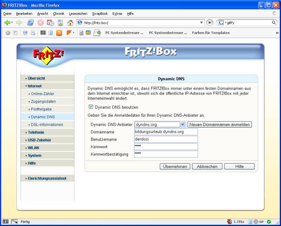Click the gray gear icon in bookmarks toolbar
This screenshot has width=281, height=226.
(x=8, y=33)
